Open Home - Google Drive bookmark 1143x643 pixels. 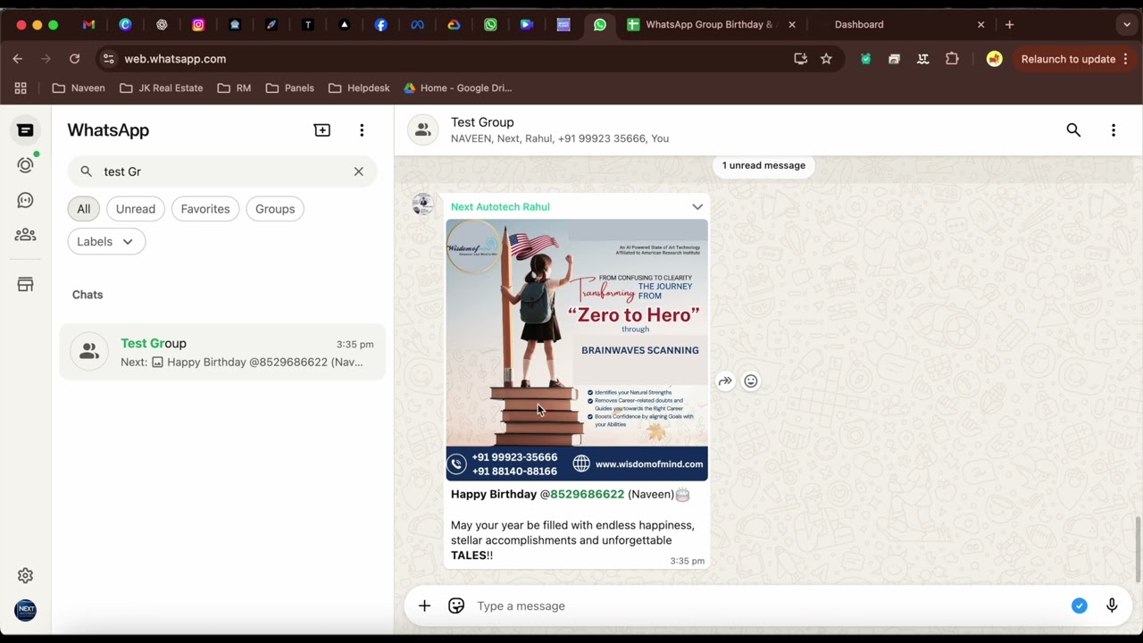tap(457, 88)
